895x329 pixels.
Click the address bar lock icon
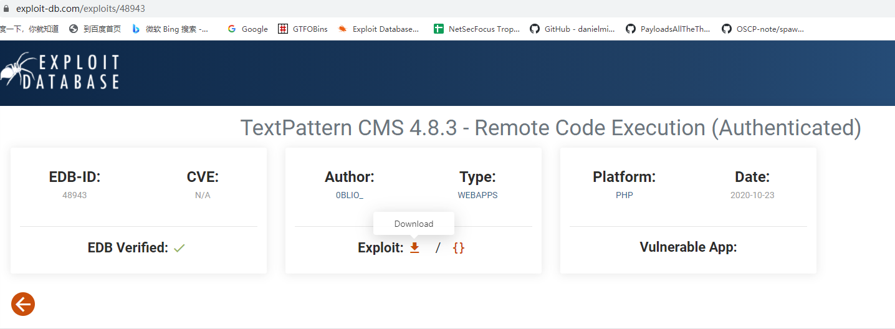tap(7, 9)
